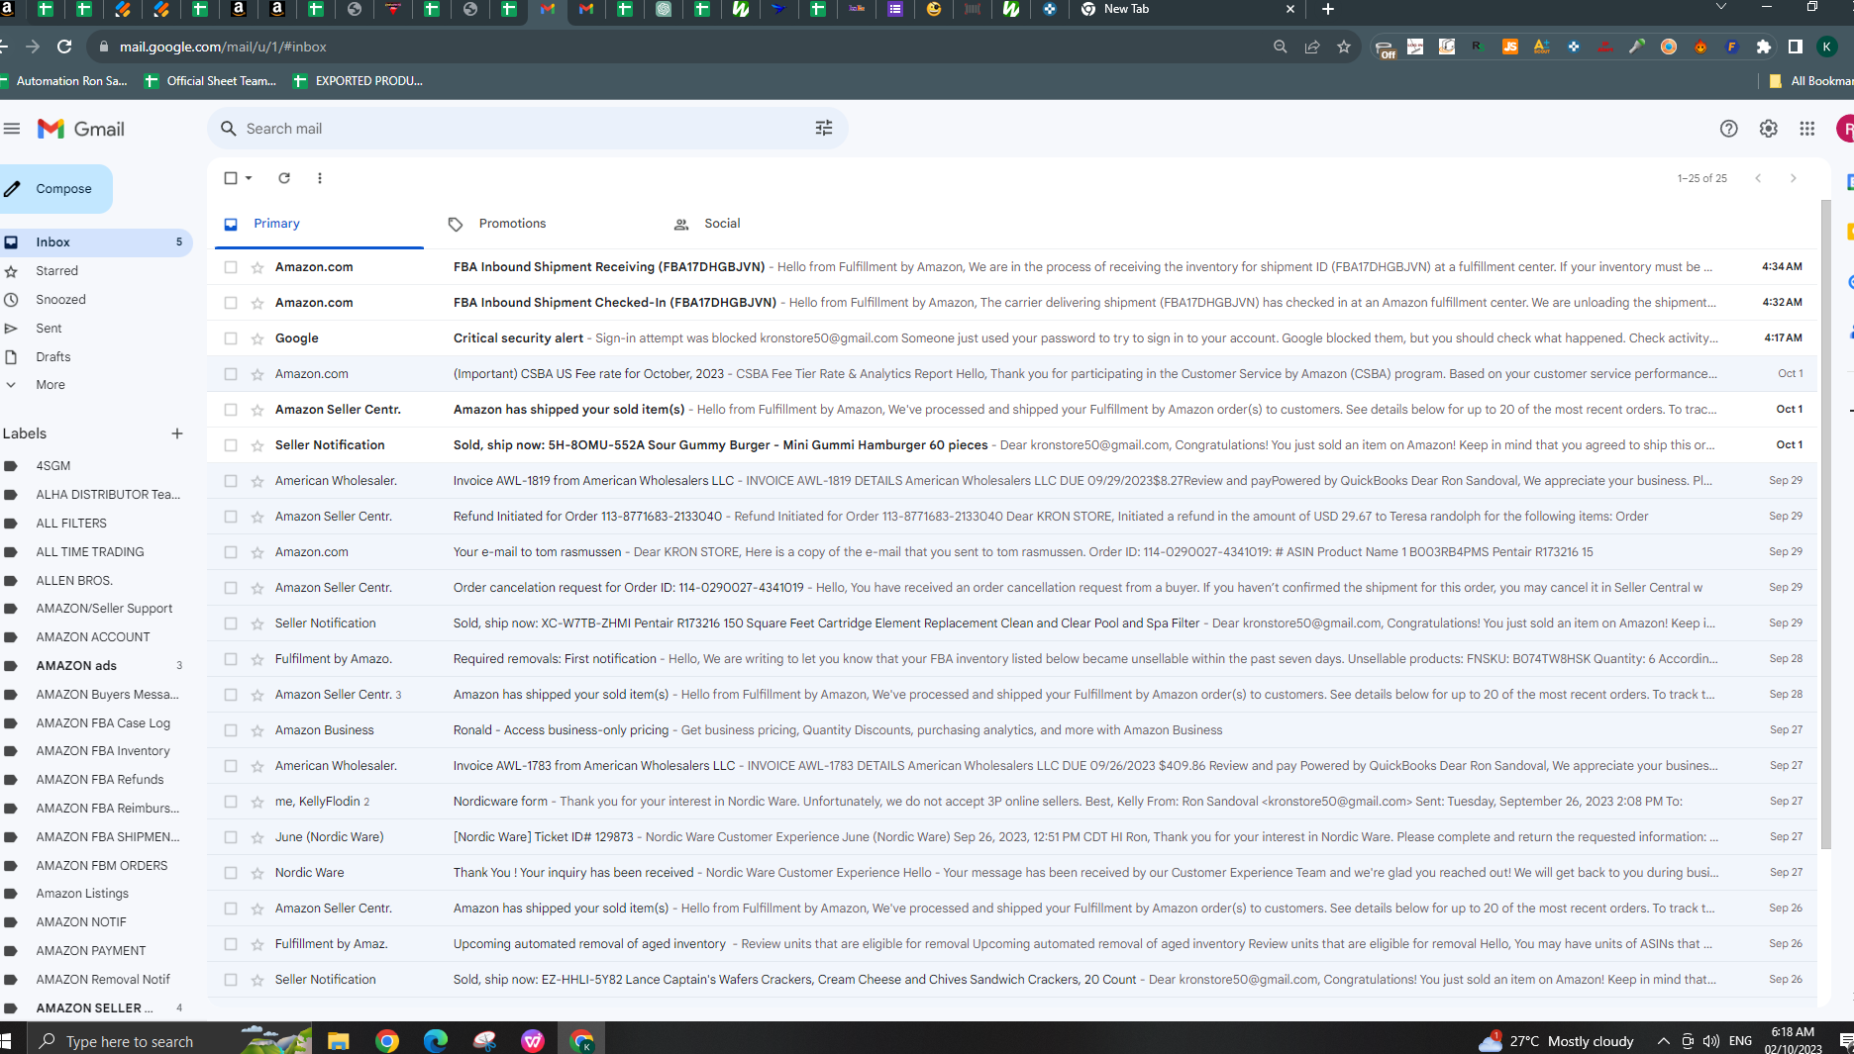
Task: Reload the browser page
Action: 64,47
